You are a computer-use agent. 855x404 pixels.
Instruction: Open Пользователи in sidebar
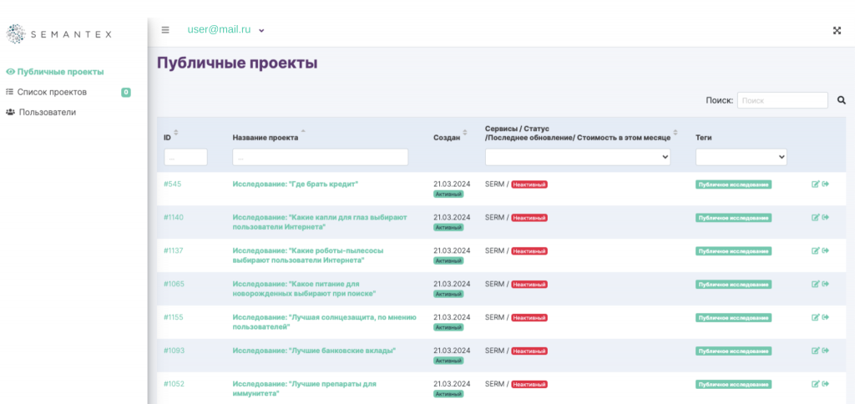[41, 113]
